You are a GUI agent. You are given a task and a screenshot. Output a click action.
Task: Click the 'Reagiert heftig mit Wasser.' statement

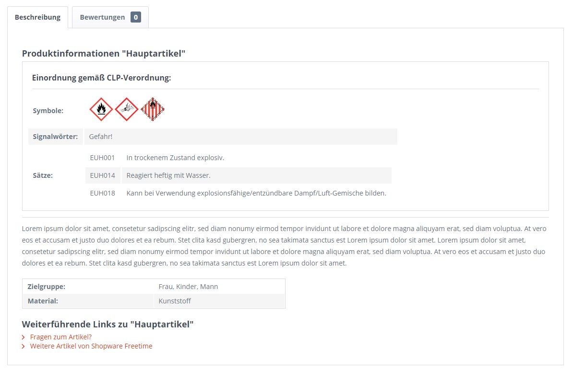(168, 175)
